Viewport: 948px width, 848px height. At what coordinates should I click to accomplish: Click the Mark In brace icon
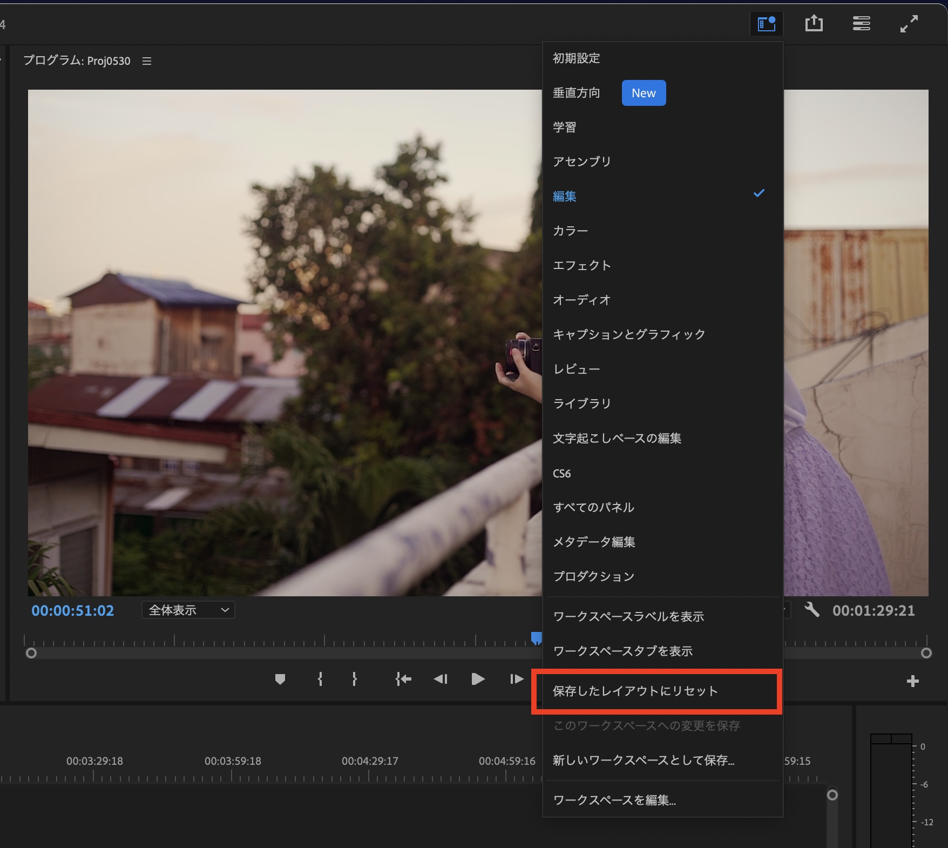(x=320, y=679)
